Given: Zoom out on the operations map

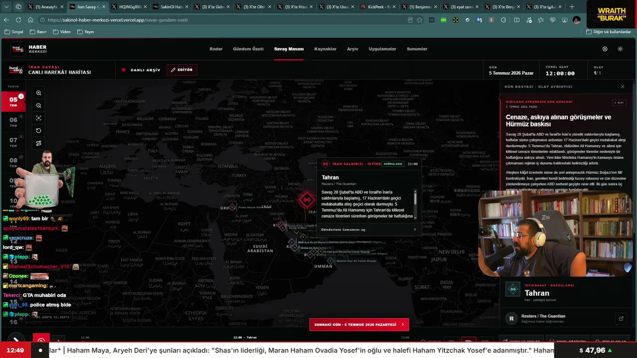Looking at the screenshot, I should (x=39, y=105).
